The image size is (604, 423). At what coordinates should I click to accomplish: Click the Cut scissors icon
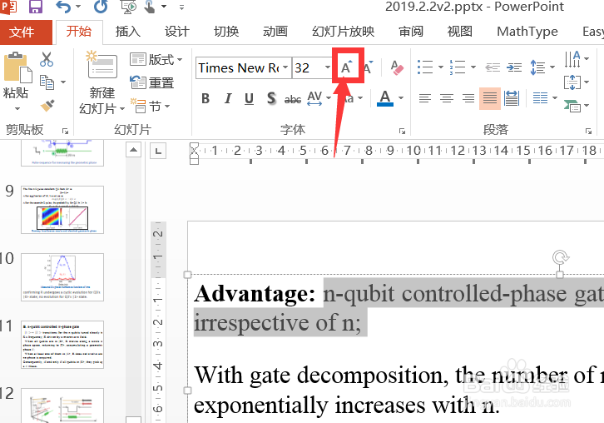pyautogui.click(x=47, y=60)
